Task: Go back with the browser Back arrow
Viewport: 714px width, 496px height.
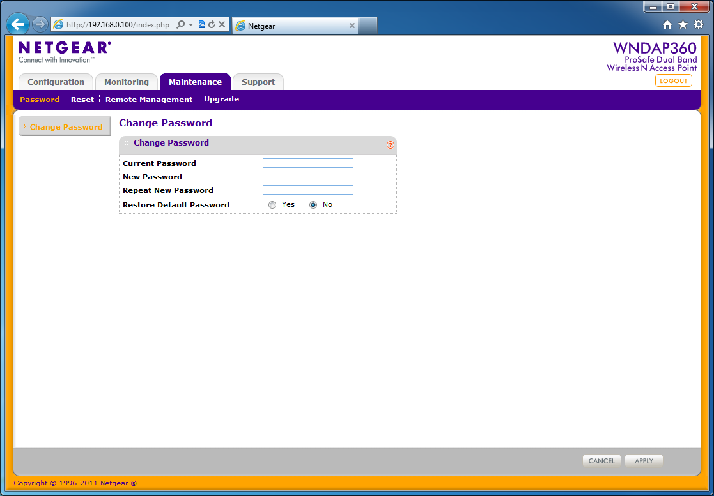Action: 18,24
